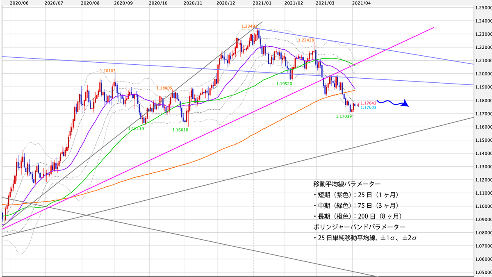492x277 pixels.
Task: Click the red 1.17643 current price label
Action: coord(369,103)
